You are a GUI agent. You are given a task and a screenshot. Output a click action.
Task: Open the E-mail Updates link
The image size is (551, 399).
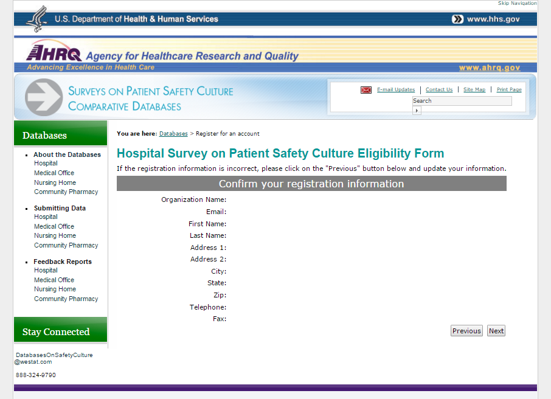(396, 90)
